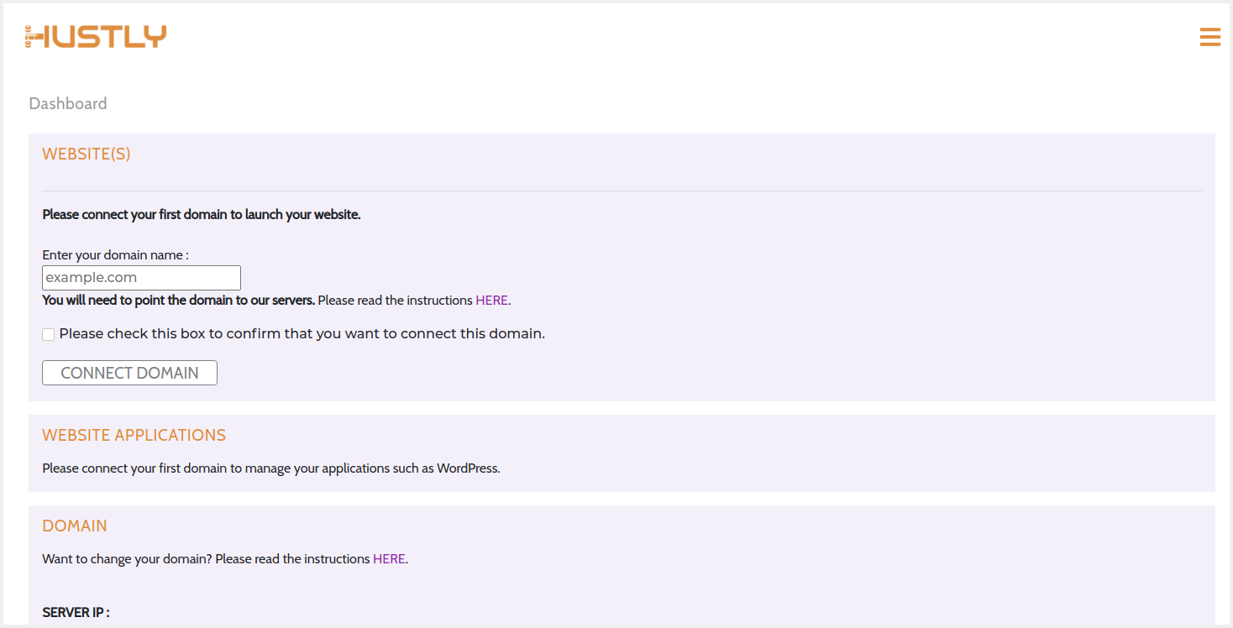Select the Dashboard heading text
1233x628 pixels.
68,103
